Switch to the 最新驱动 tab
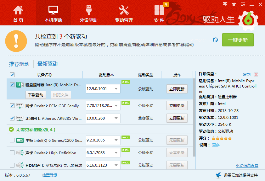Viewport: 265px width, 181px height. (x=48, y=64)
